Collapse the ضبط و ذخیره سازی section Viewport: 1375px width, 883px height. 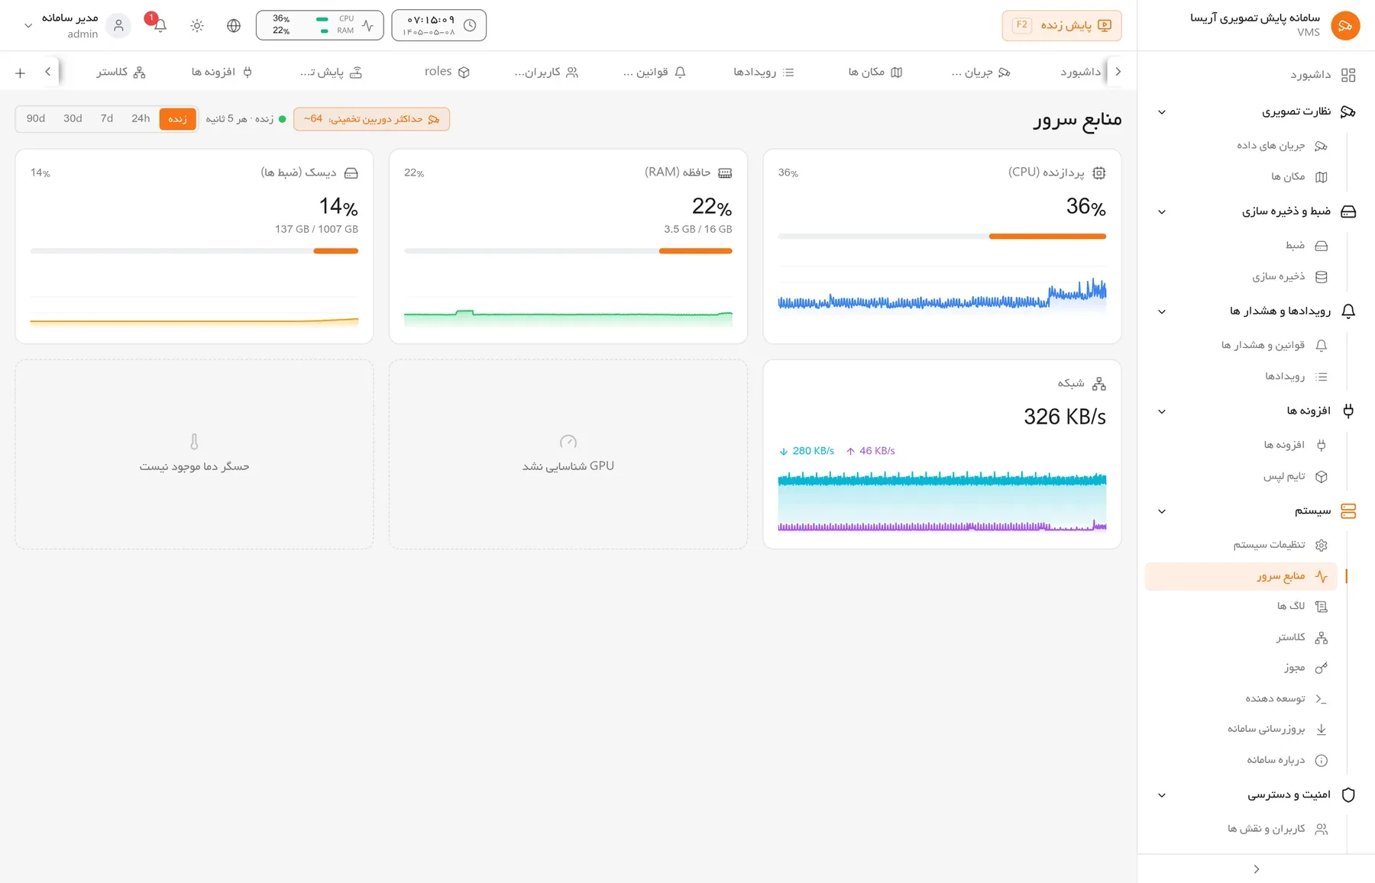[1162, 212]
